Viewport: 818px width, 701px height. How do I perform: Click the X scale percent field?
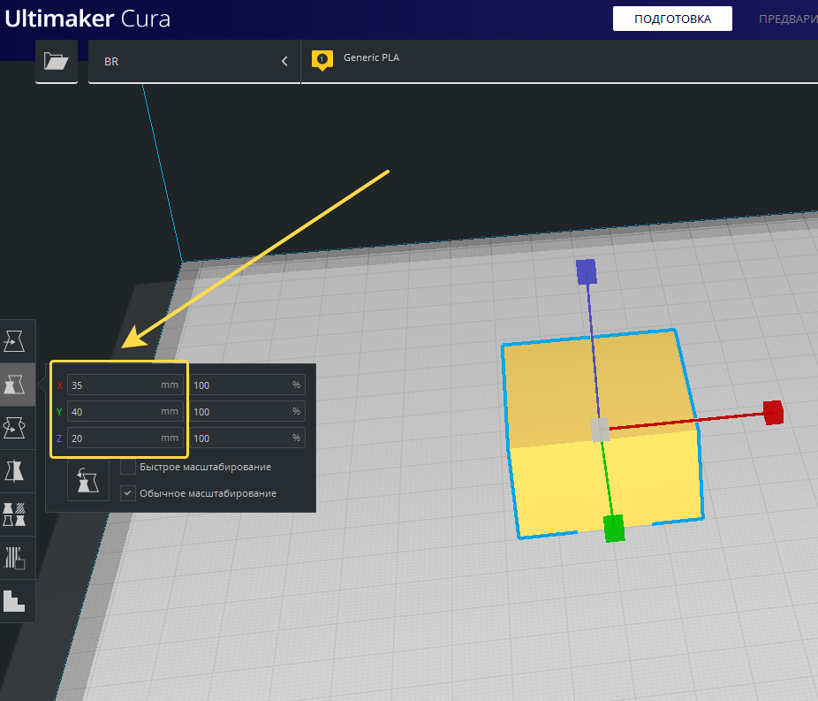[246, 385]
